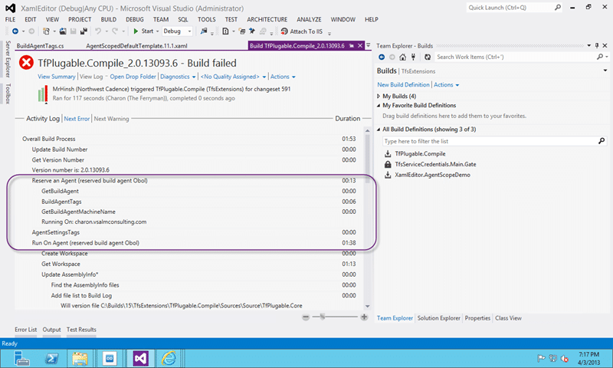
Task: Open the BUILD menu
Action: tap(108, 19)
